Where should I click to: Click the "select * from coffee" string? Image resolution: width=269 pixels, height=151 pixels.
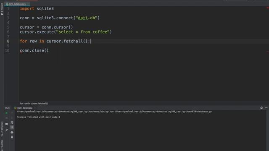(x=83, y=32)
